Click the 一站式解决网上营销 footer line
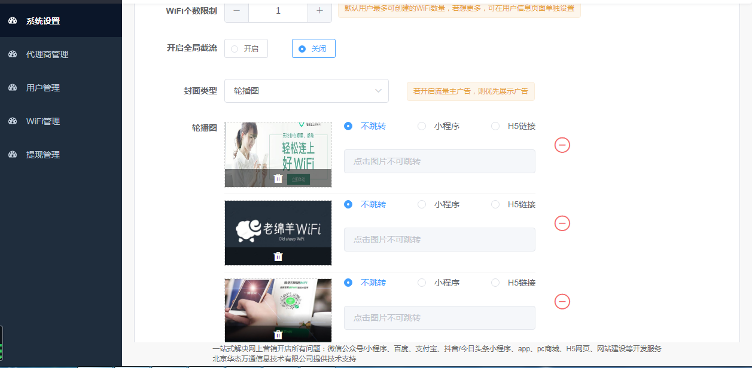The width and height of the screenshot is (752, 368). (437, 348)
